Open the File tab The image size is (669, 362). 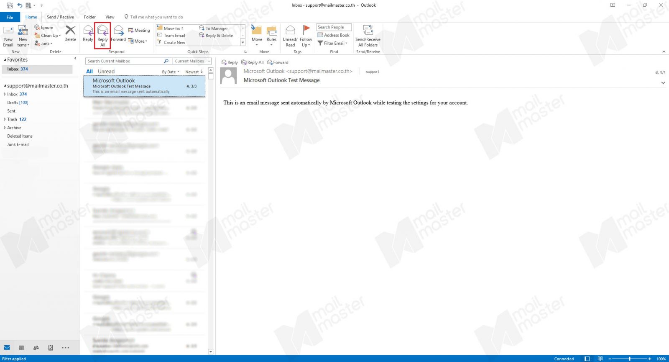pos(10,17)
